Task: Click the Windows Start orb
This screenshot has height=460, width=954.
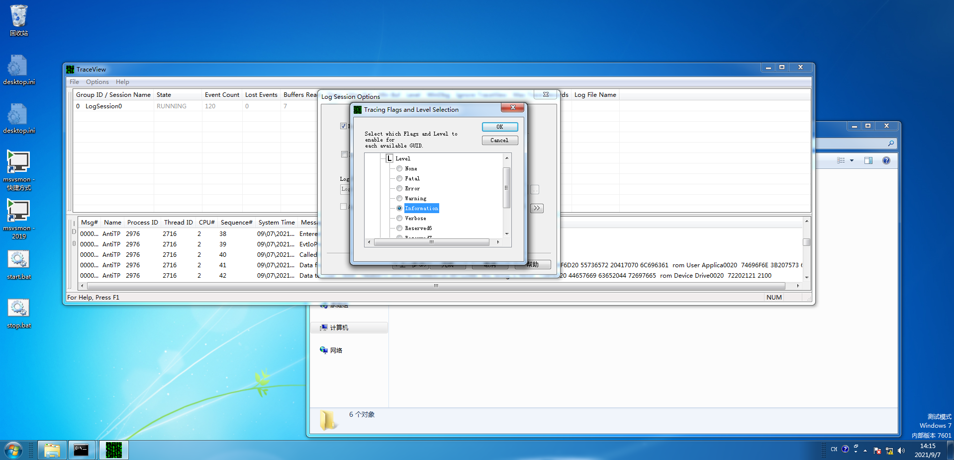Action: 12,450
